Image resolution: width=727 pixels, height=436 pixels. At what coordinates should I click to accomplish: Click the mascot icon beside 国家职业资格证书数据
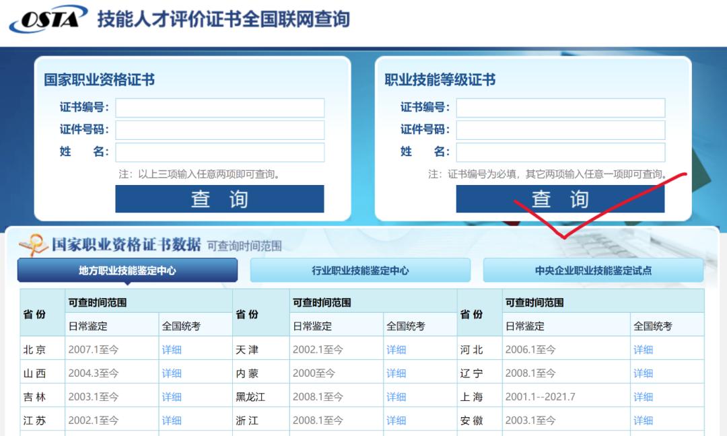pos(32,244)
